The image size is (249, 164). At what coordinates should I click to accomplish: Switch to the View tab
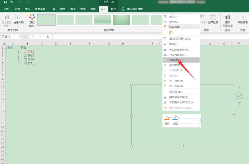pyautogui.click(x=83, y=9)
